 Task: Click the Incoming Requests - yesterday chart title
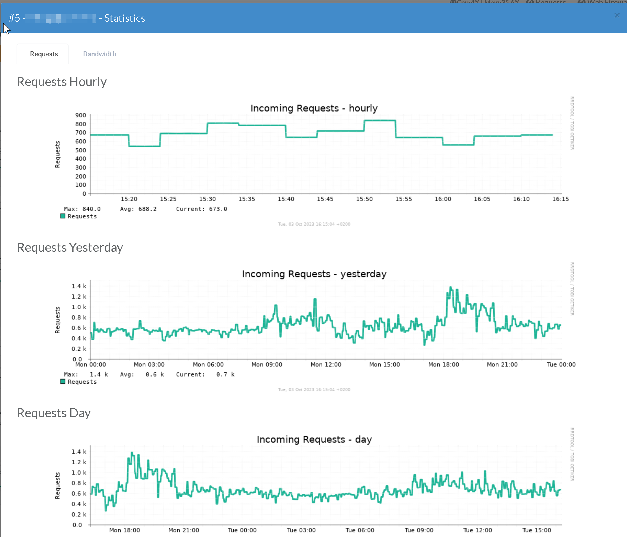(x=314, y=274)
